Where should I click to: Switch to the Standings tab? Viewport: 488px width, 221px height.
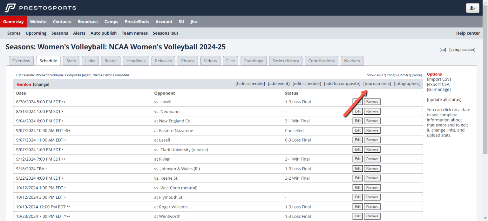[254, 61]
